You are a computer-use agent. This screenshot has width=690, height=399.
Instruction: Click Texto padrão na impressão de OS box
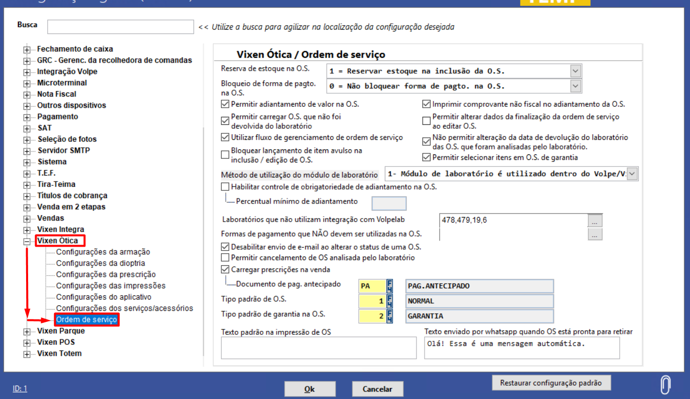tap(319, 348)
